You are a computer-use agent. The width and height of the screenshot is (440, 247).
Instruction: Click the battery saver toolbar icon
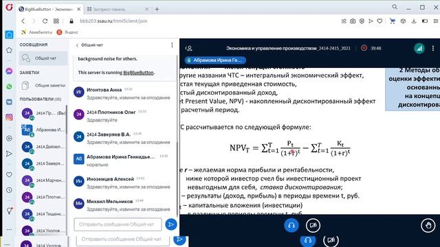click(x=425, y=21)
